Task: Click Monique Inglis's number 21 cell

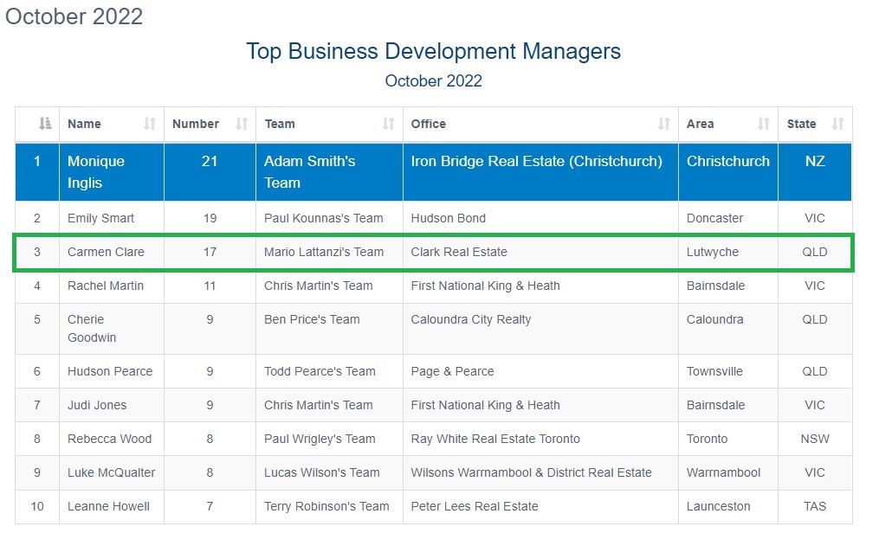Action: 210,172
